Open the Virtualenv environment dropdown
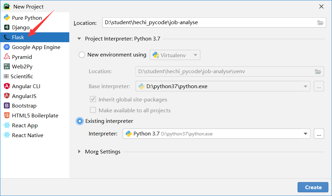Screen dimensions: 332x196 tap(175, 55)
